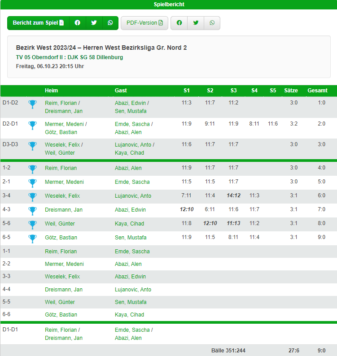
Task: Click the Gast column header
Action: pyautogui.click(x=120, y=91)
